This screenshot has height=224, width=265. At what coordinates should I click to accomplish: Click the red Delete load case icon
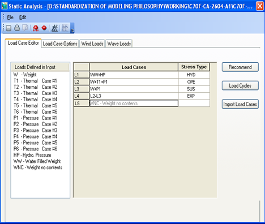(x=44, y=28)
